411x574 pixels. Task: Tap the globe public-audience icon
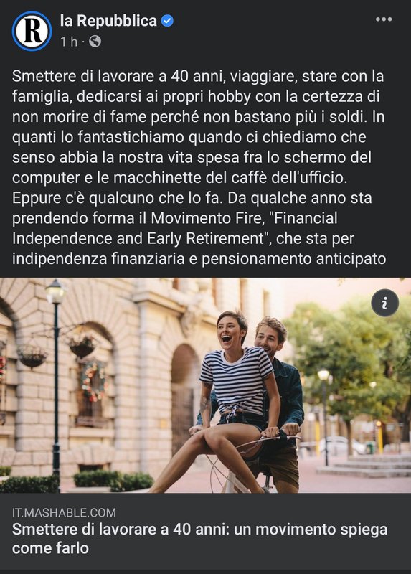95,42
